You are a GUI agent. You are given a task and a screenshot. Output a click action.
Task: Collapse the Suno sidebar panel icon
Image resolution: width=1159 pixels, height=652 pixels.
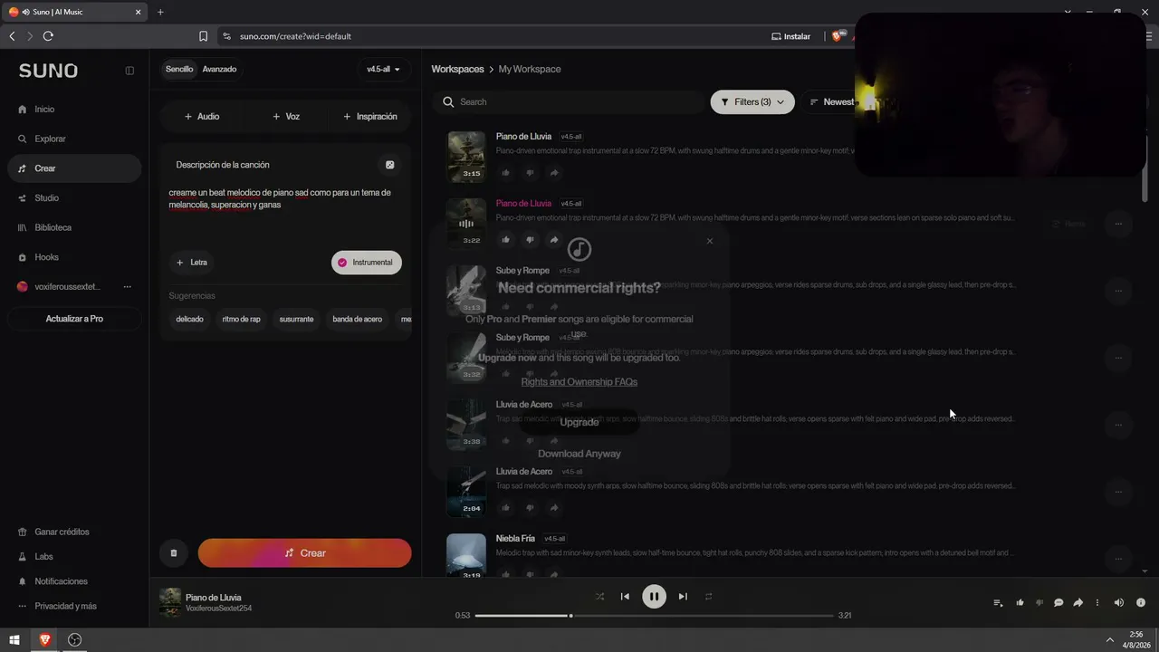(x=129, y=71)
